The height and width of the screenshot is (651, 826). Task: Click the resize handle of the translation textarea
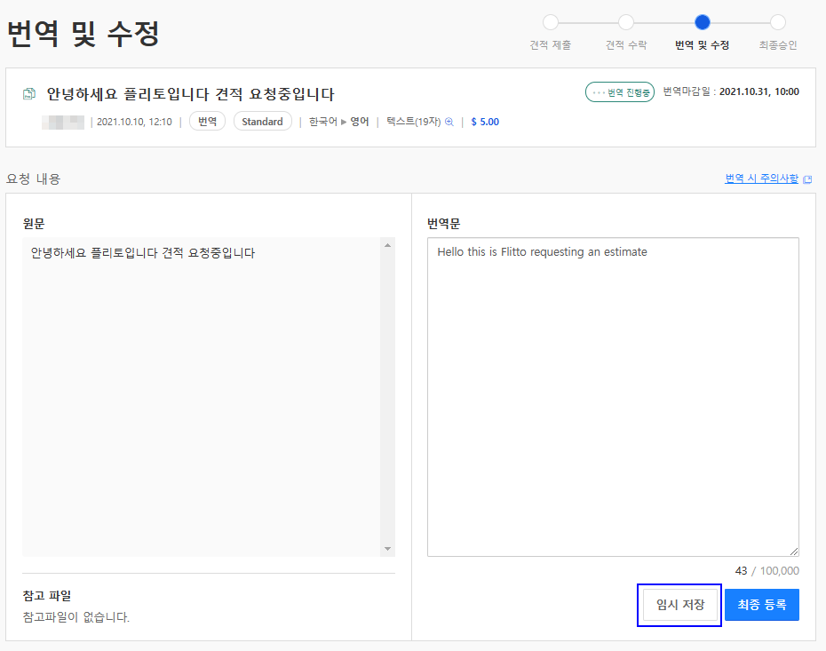[x=794, y=551]
